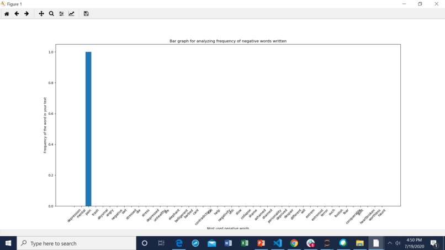Select the zoom to rectangle tool
This screenshot has height=250, width=445.
pos(51,14)
